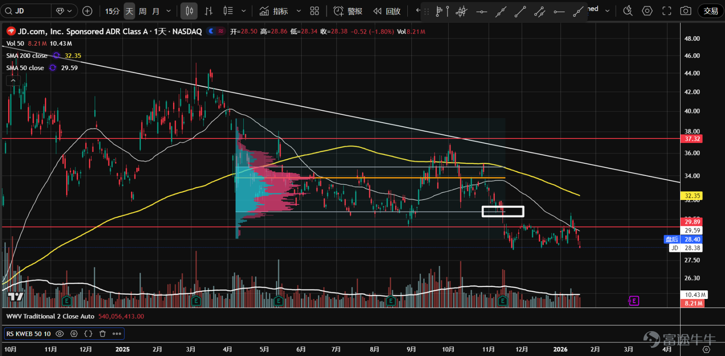This screenshot has width=725, height=356.
Task: Select the WWV Traditional 2 Close Auto legend
Action: 50,316
